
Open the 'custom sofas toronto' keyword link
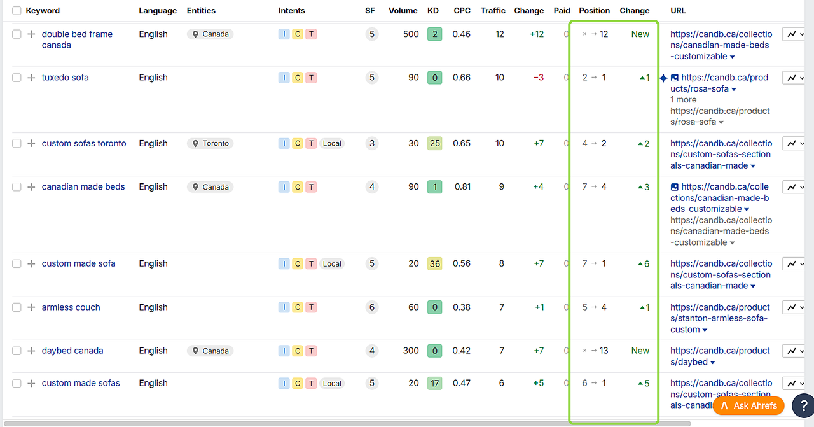84,144
